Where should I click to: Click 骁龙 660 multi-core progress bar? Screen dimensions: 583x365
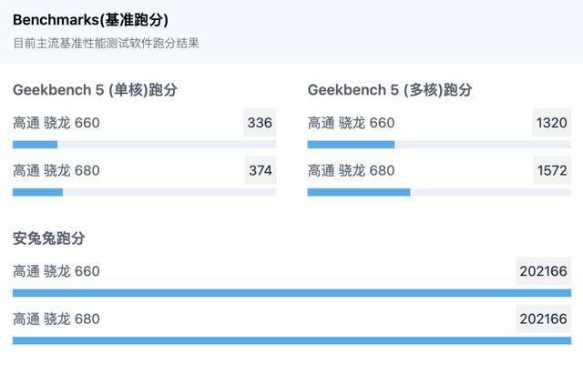coord(439,145)
